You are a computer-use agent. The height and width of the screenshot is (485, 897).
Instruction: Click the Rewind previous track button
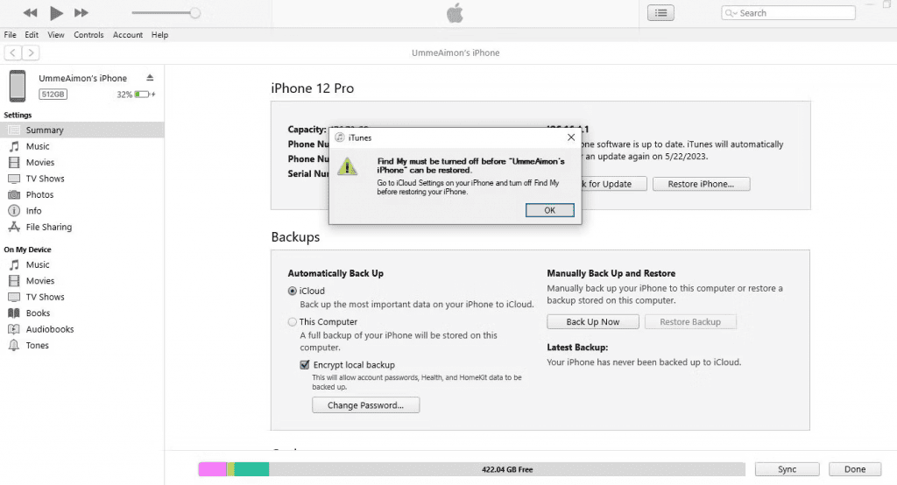point(31,13)
